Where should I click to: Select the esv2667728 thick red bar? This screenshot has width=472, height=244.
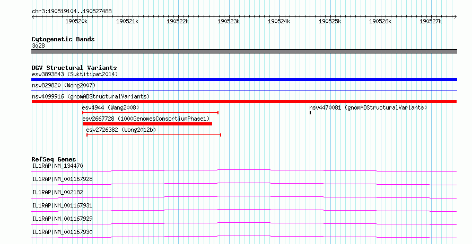147,124
